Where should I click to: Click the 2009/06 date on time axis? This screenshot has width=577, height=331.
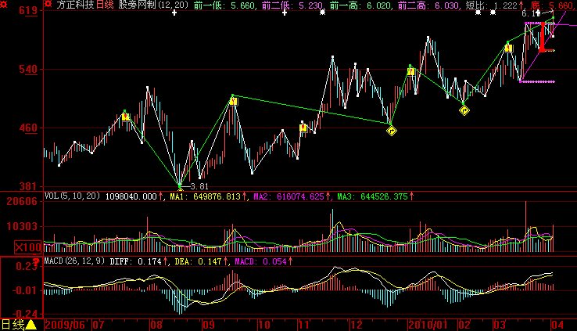point(65,325)
